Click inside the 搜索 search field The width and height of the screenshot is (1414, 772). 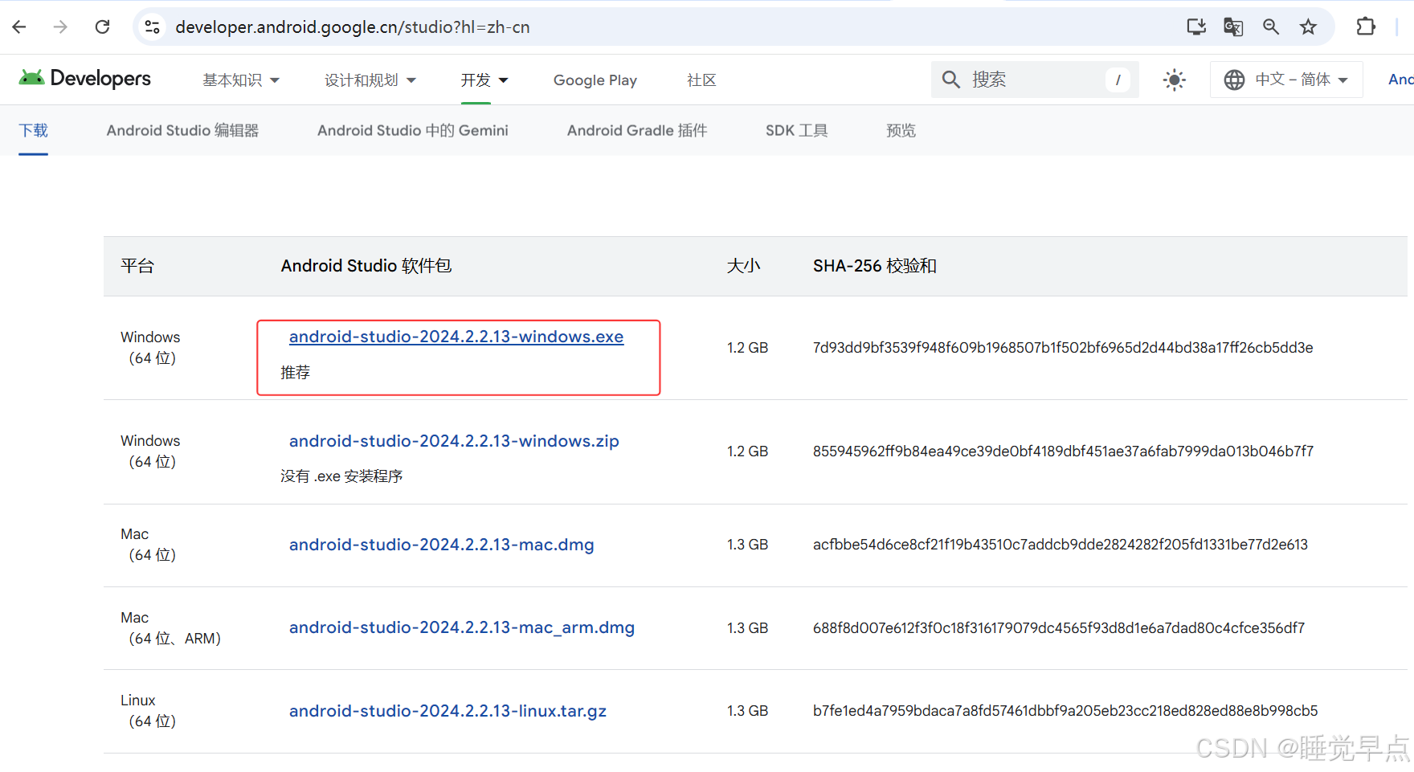pos(1028,80)
